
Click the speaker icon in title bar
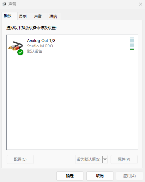4,4
